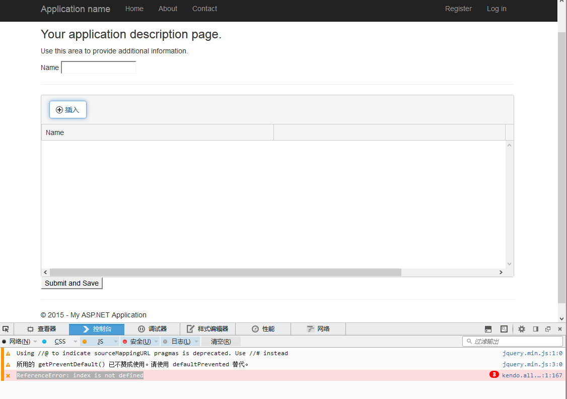
Task: Switch to the 性能 performance tab
Action: point(263,329)
